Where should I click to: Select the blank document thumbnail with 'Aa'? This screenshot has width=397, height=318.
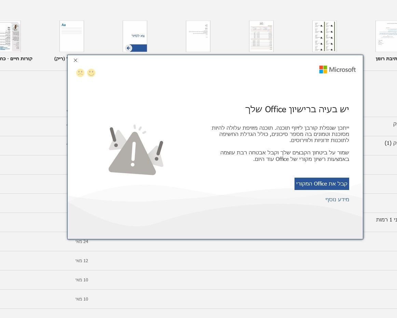pyautogui.click(x=72, y=36)
